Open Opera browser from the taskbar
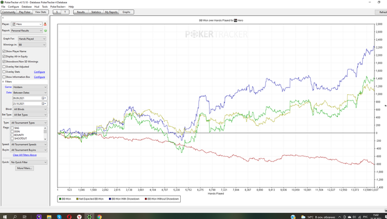Screen dimensions: 387x219 69,217
